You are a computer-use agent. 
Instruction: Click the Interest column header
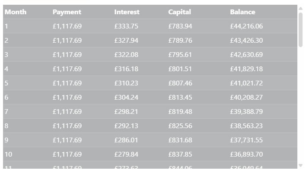(127, 12)
